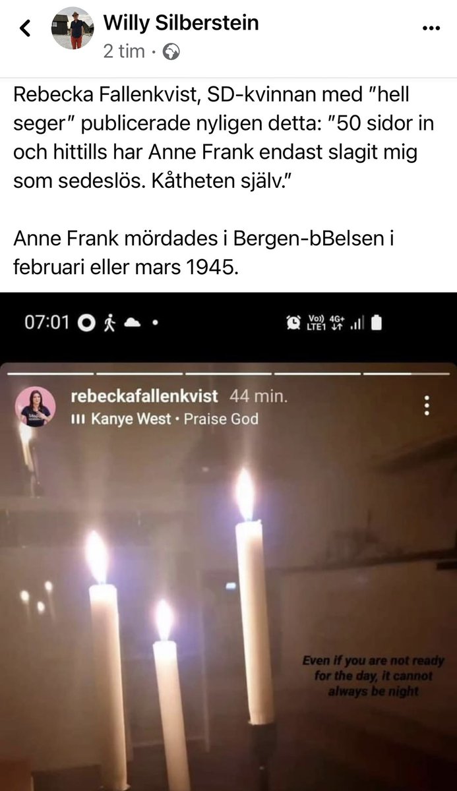457x791 pixels.
Task: Tap the walking activity status icon
Action: 109,323
